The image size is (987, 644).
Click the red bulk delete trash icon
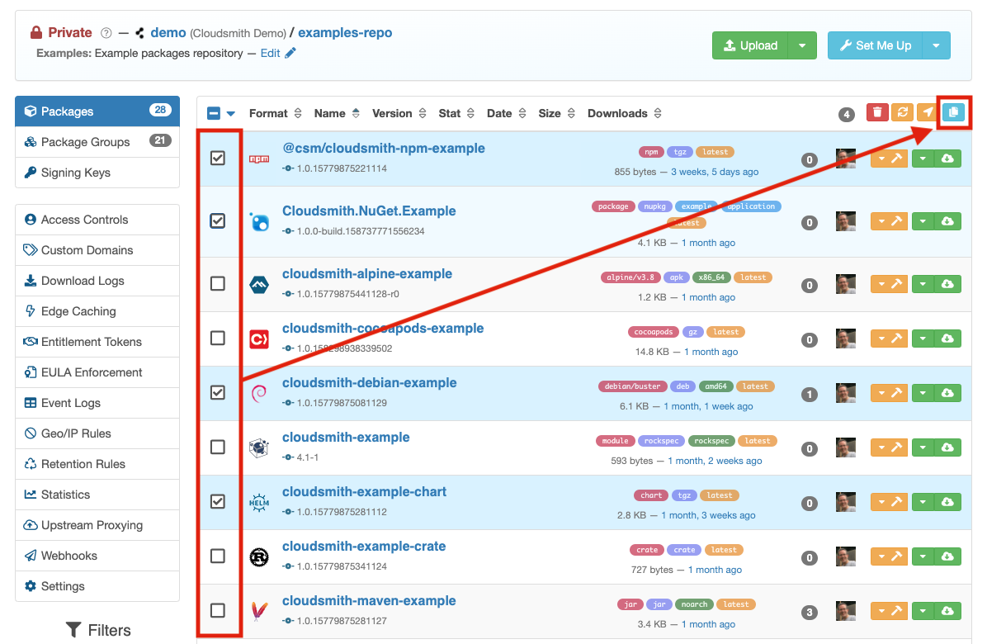point(877,112)
